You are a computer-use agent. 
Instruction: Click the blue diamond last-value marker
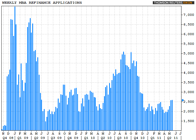pyautogui.click(x=183, y=101)
